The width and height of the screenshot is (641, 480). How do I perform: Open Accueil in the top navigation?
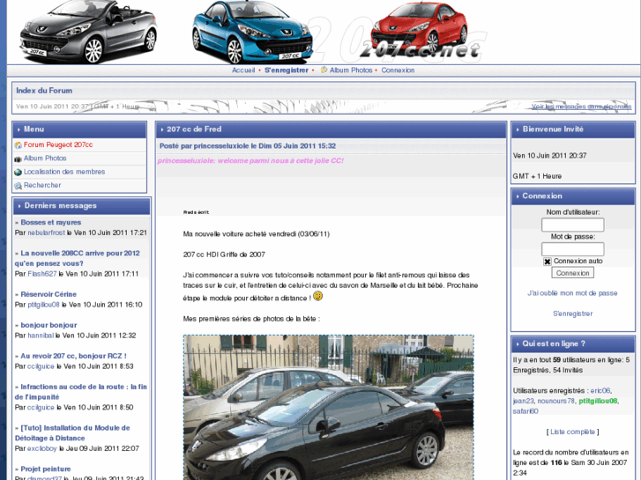(243, 70)
